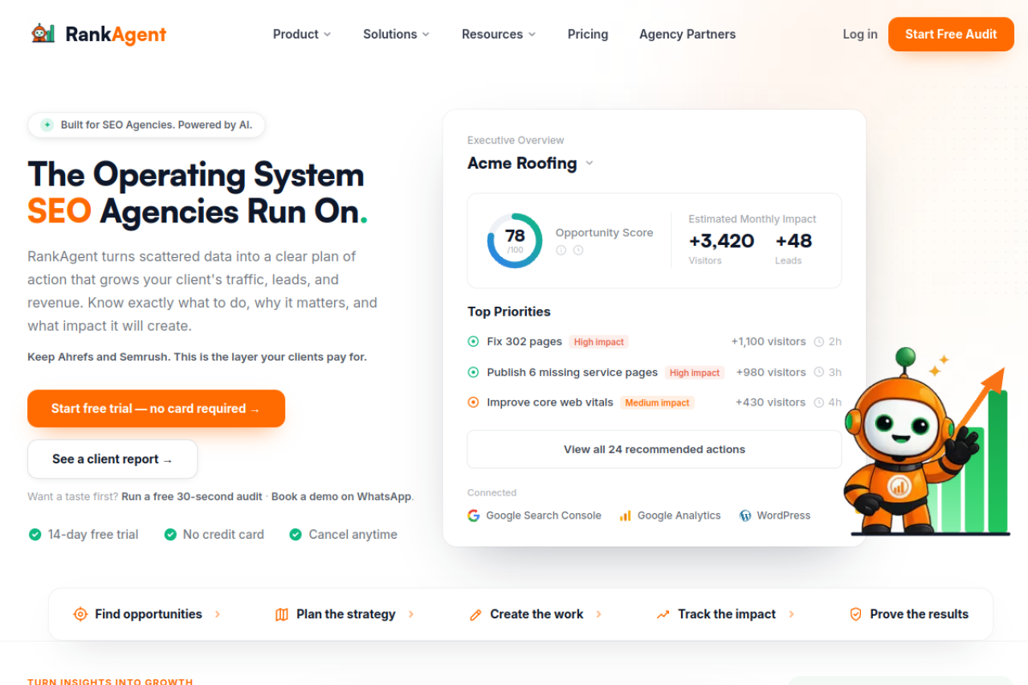The width and height of the screenshot is (1028, 685).
Task: Click the chevron after Find opportunities
Action: click(x=218, y=614)
